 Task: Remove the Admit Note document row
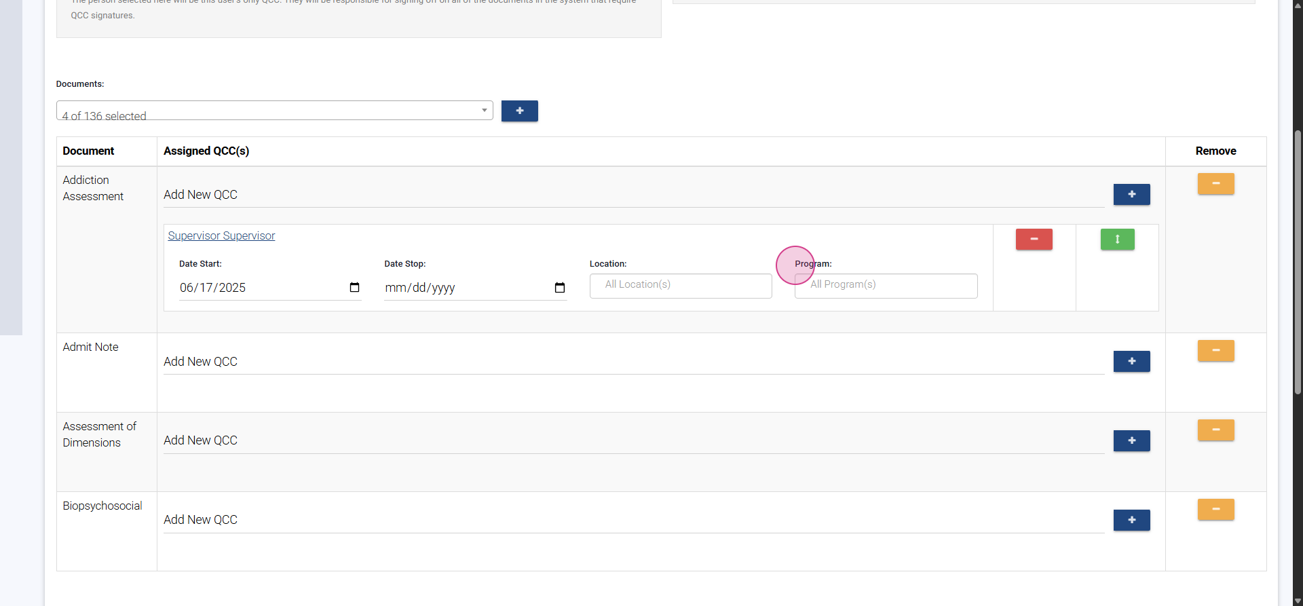pos(1215,351)
